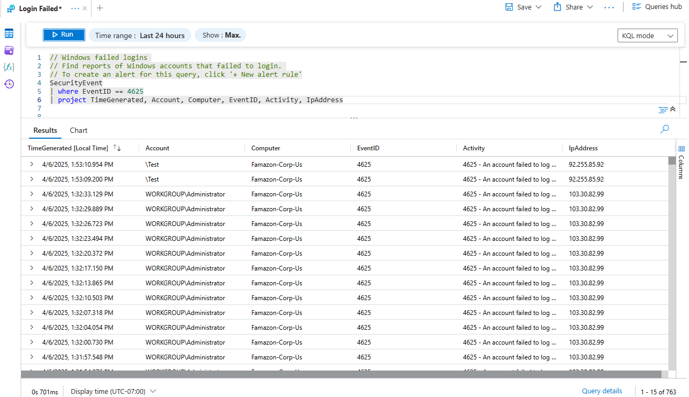Switch to the Chart tab
Screen dimensions: 689x397
[79, 130]
